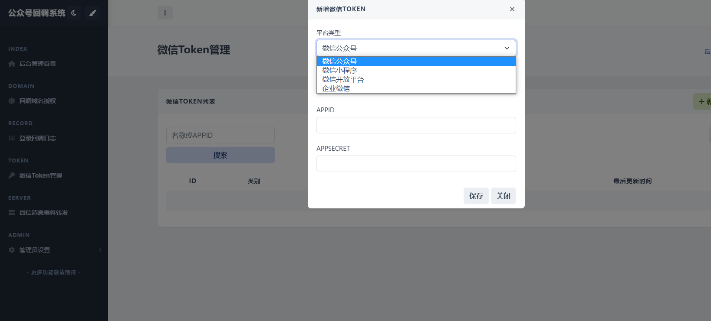
Task: Click the 搜索 button
Action: (x=221, y=155)
